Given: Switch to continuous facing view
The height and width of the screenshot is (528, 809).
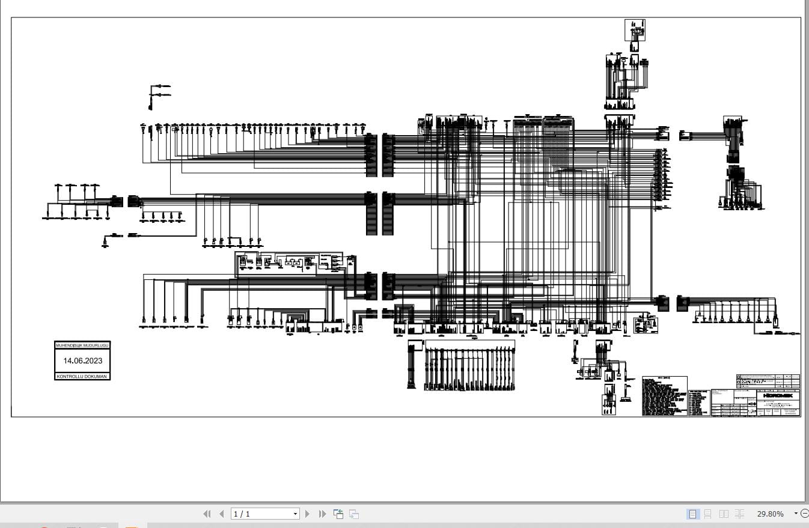Looking at the screenshot, I should 739,514.
